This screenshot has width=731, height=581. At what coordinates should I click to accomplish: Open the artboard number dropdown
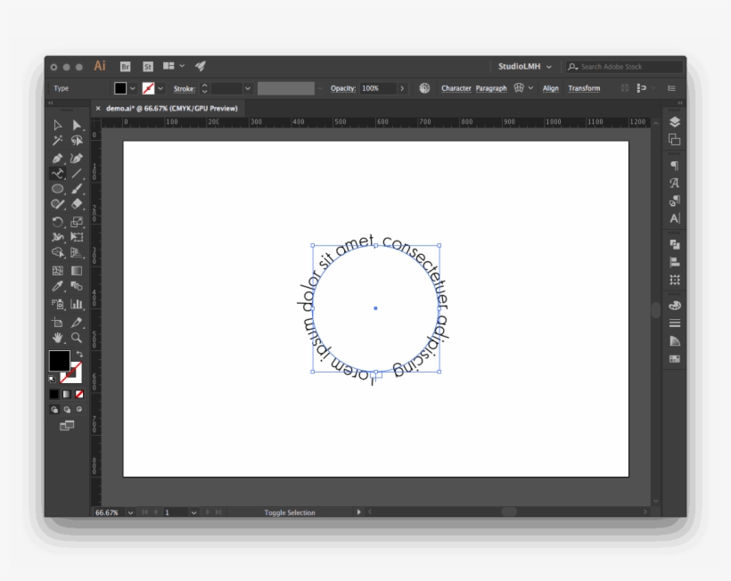point(193,512)
